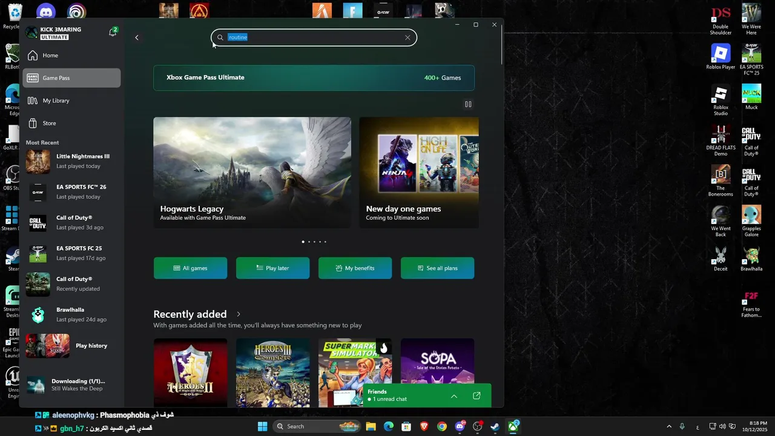Open Brawlhalla in Most Recent list
The image size is (775, 436).
[x=71, y=314]
